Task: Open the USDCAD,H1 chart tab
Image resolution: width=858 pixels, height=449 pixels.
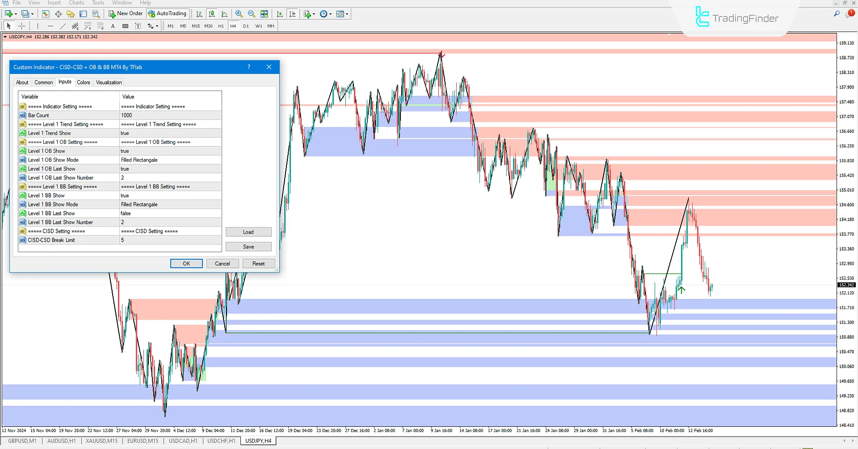Action: (x=183, y=441)
